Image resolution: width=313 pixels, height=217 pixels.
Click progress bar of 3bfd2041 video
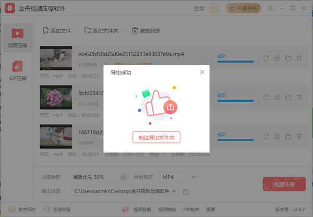click(x=236, y=101)
